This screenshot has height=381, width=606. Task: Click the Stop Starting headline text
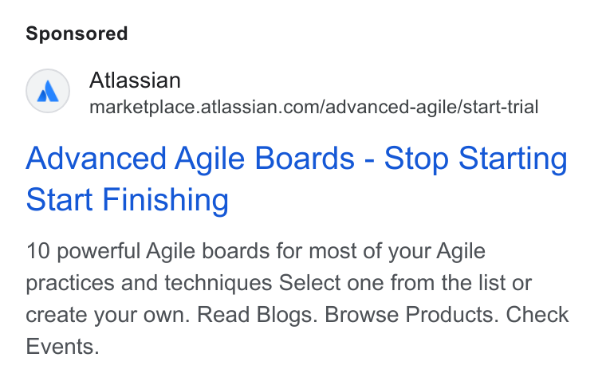[475, 159]
